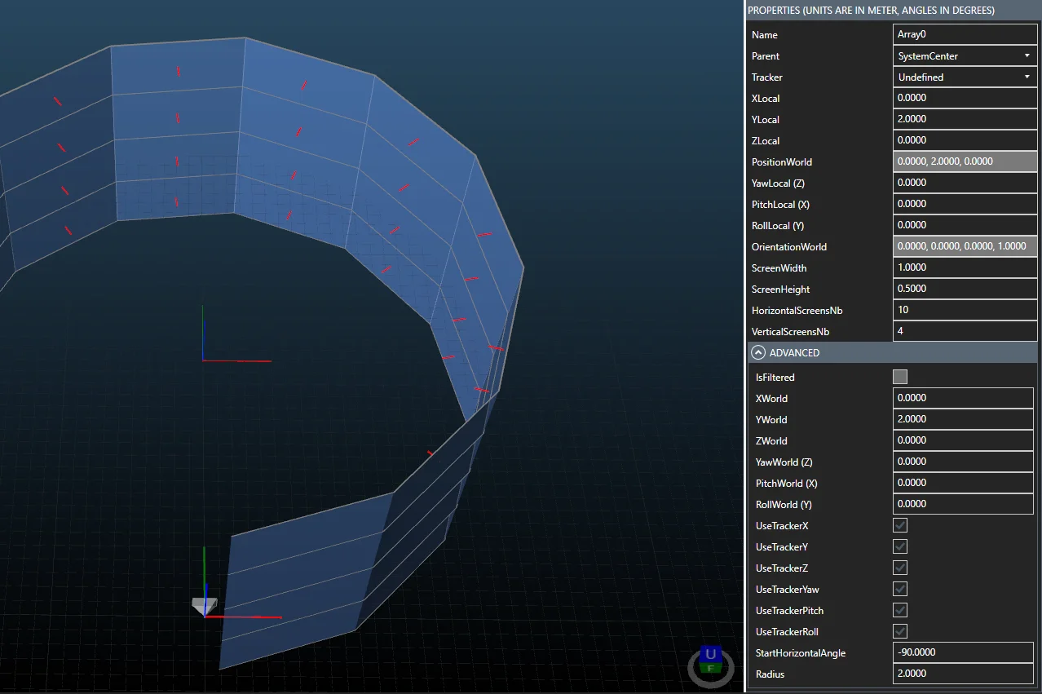This screenshot has width=1042, height=694.
Task: Toggle the UseTrackerRoll checkbox
Action: pos(900,631)
